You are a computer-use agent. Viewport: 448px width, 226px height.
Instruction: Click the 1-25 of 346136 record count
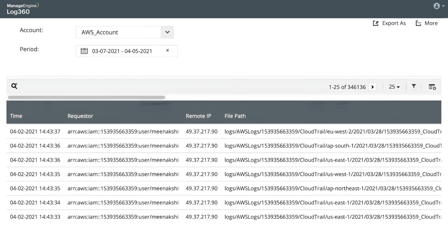point(347,87)
